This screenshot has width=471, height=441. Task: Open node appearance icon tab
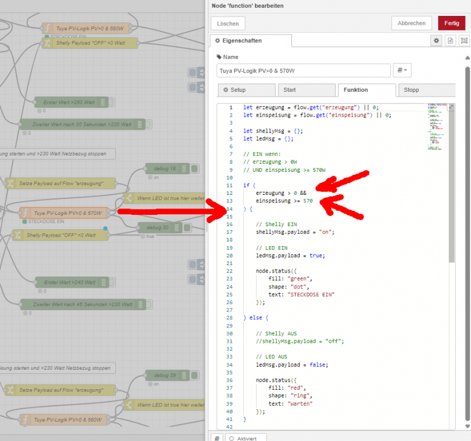coord(464,41)
